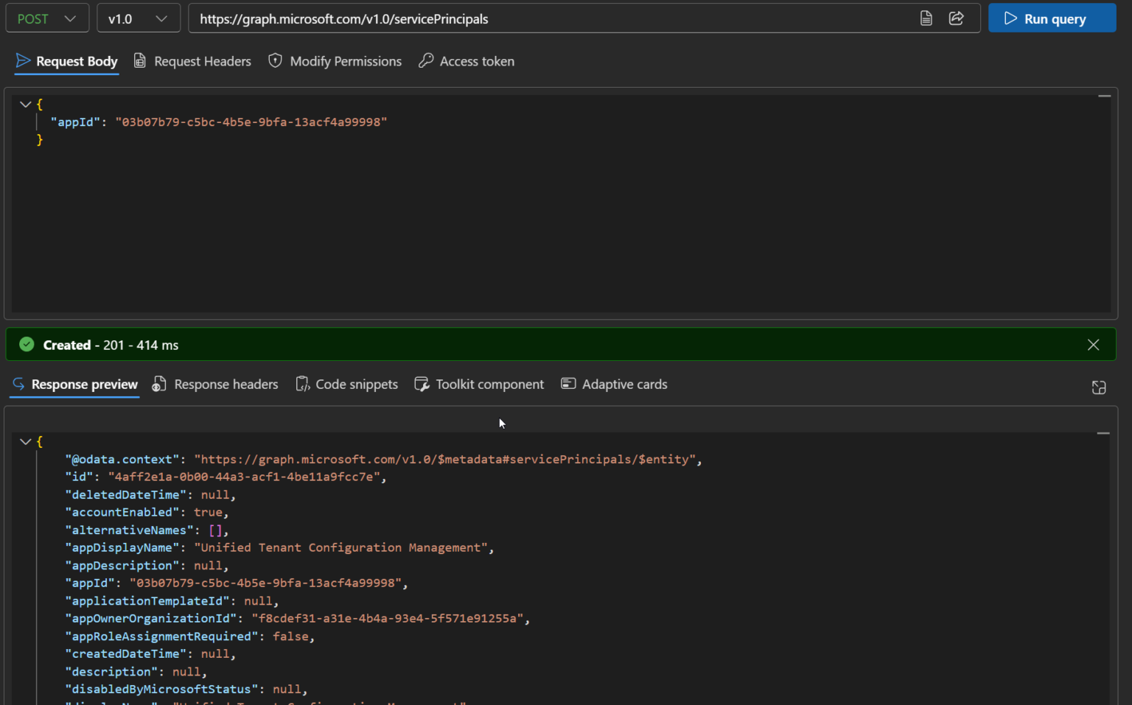
Task: Click the Access token key icon
Action: coord(427,60)
